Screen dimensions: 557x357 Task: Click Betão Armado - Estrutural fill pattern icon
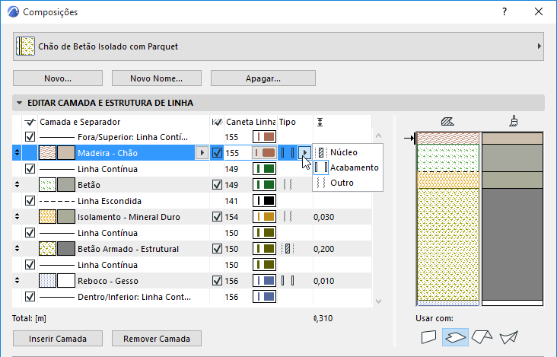[47, 249]
